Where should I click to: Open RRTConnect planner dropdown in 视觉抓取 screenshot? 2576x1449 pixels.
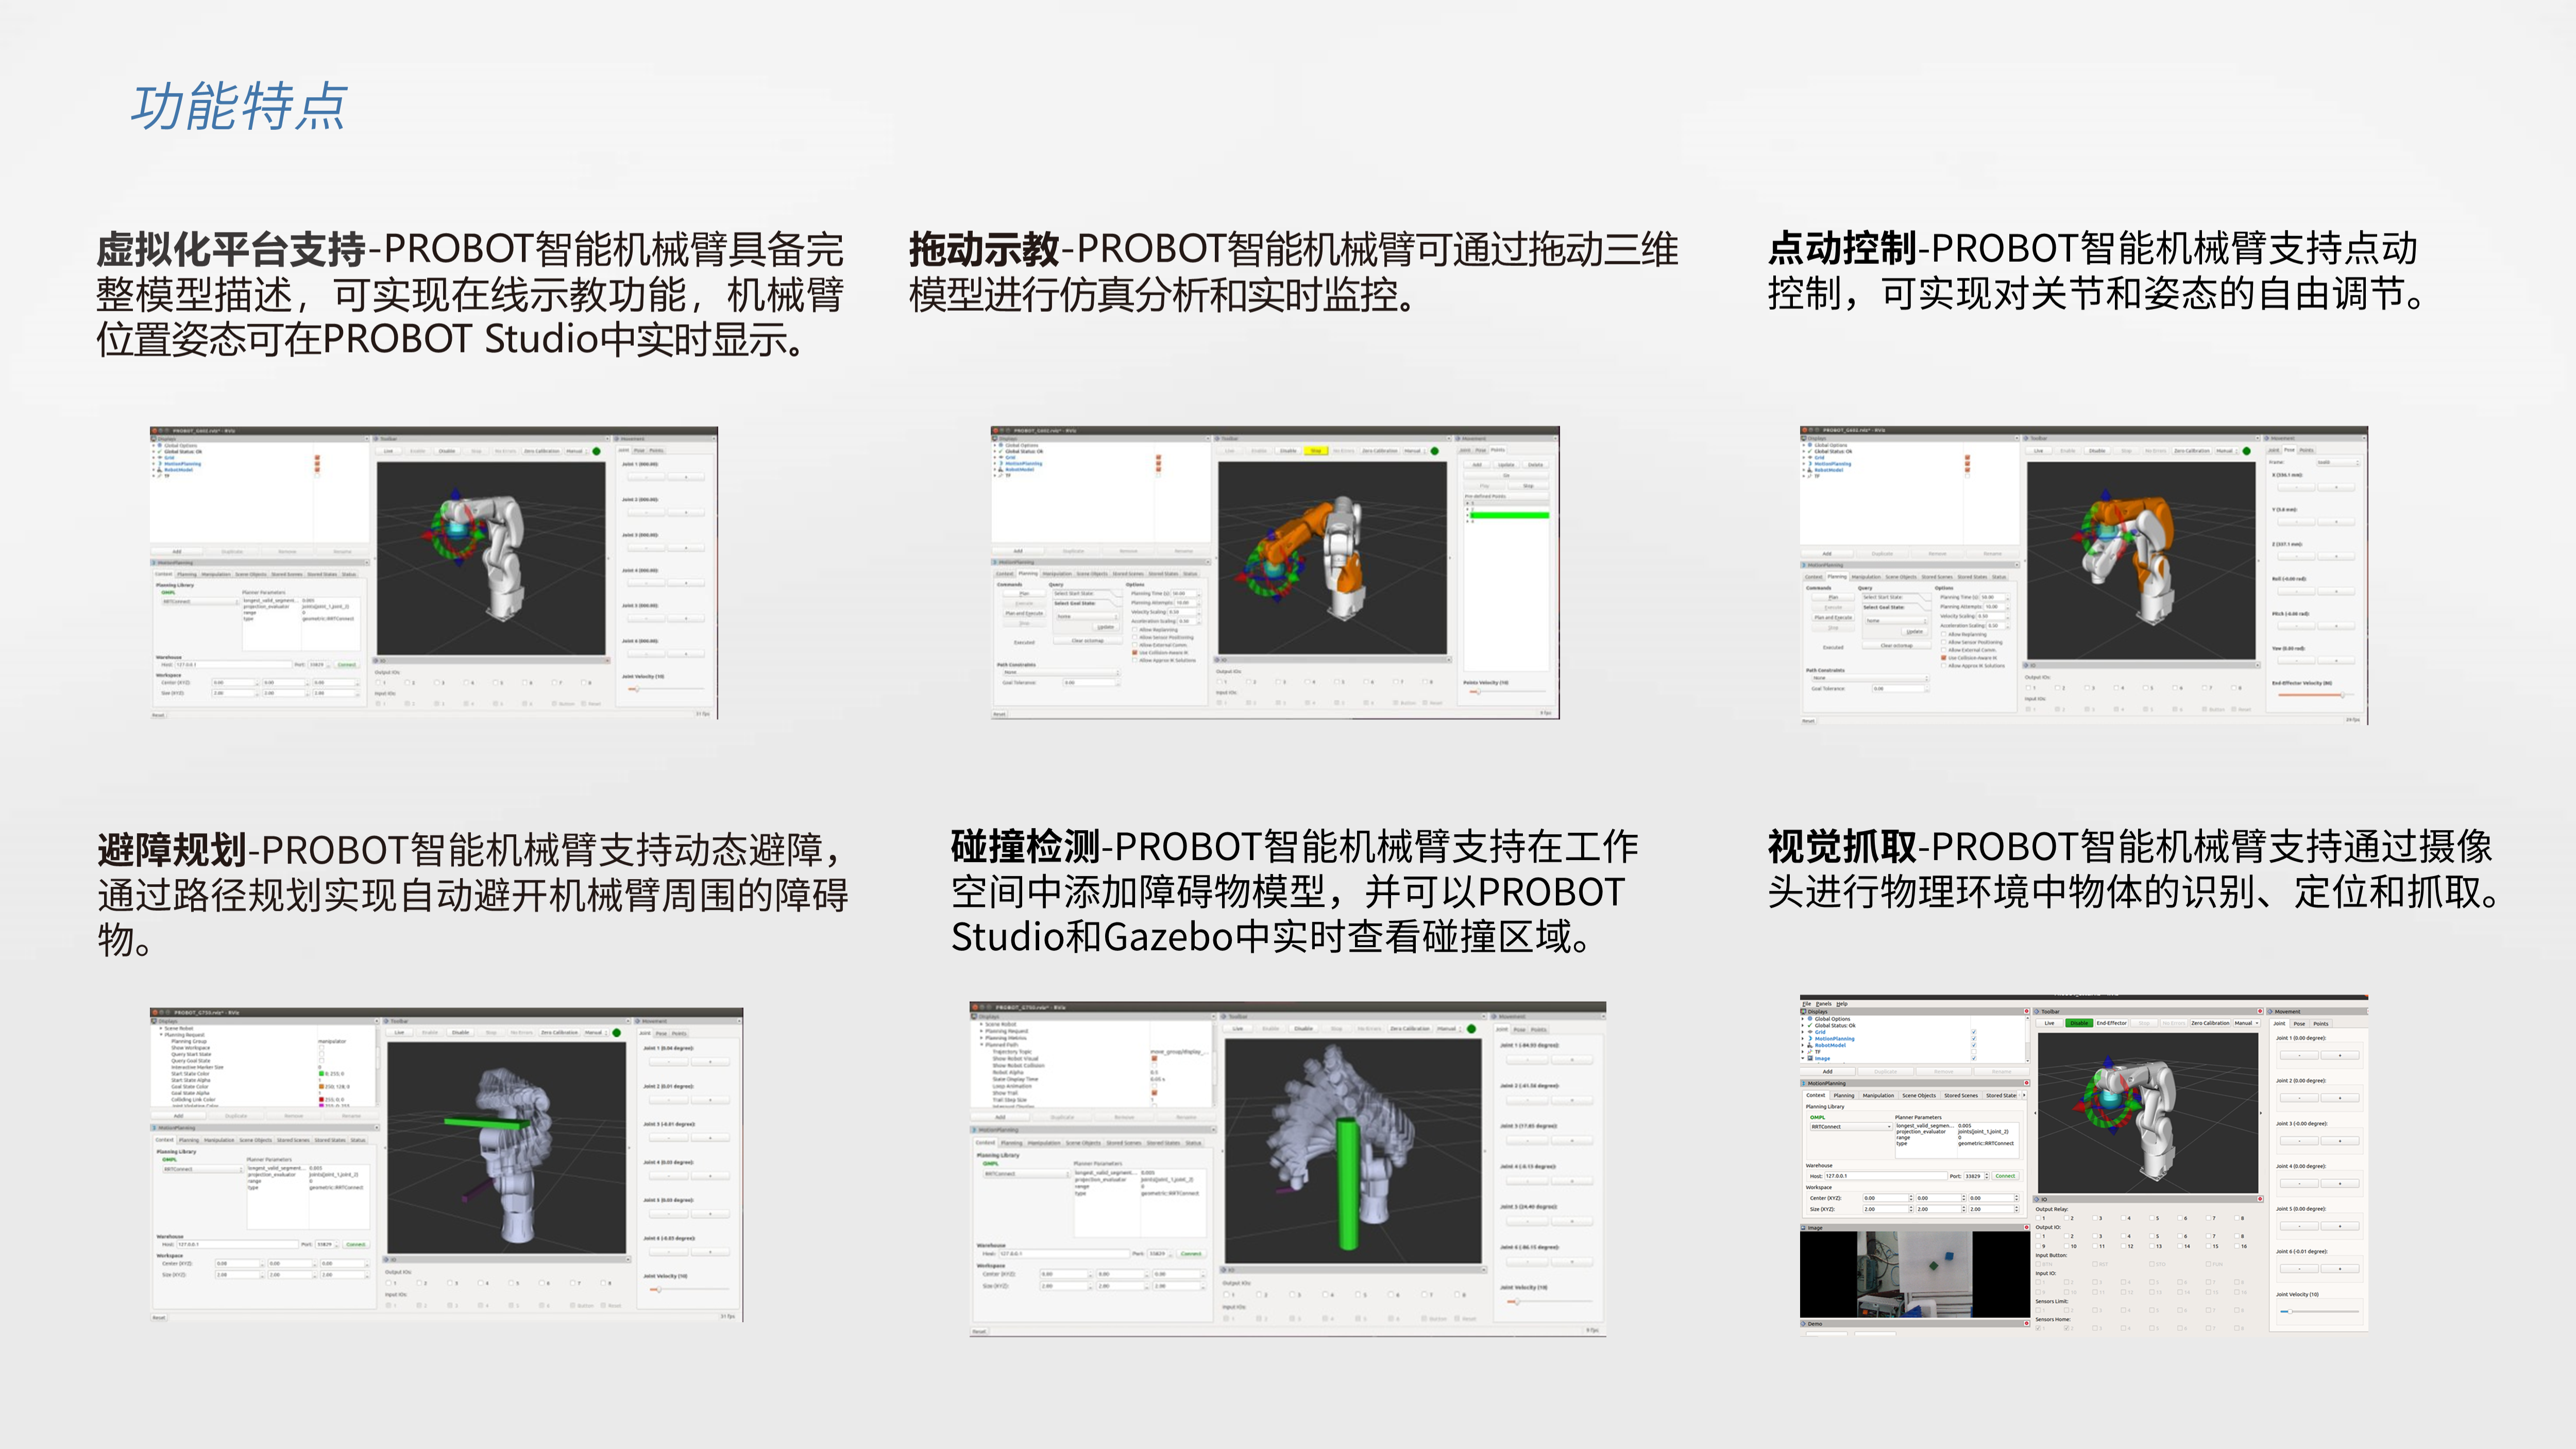[1851, 1127]
